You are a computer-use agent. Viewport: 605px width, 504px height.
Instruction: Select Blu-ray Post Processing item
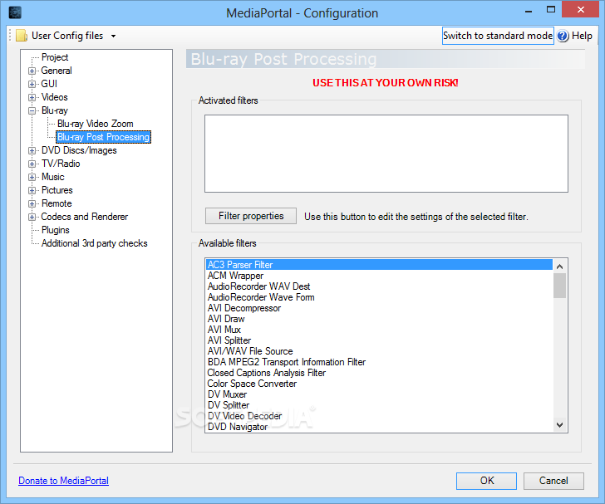coord(103,137)
